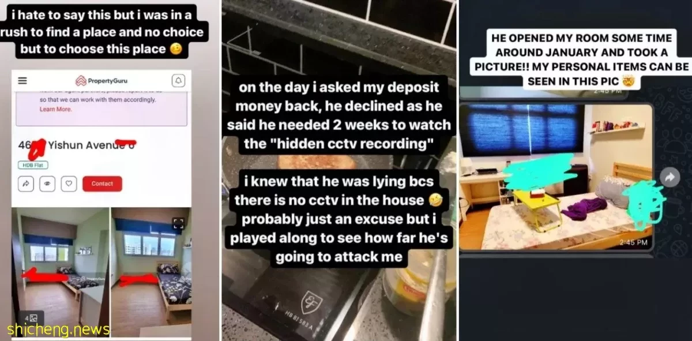This screenshot has height=341, width=692.
Task: Open the right bedroom listing photo
Action: (151, 271)
